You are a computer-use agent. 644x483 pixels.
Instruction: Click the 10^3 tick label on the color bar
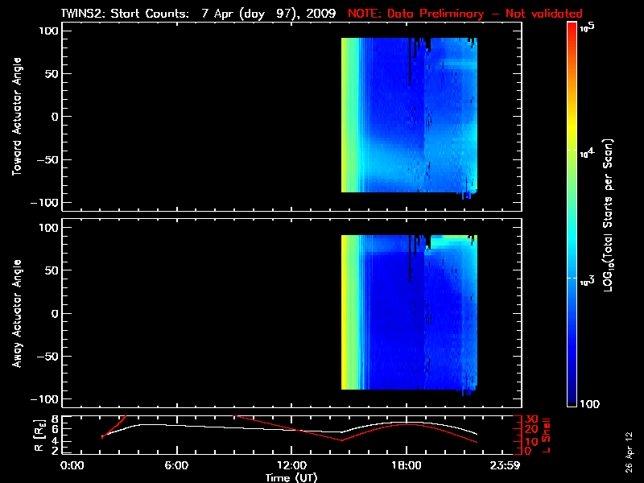(585, 278)
